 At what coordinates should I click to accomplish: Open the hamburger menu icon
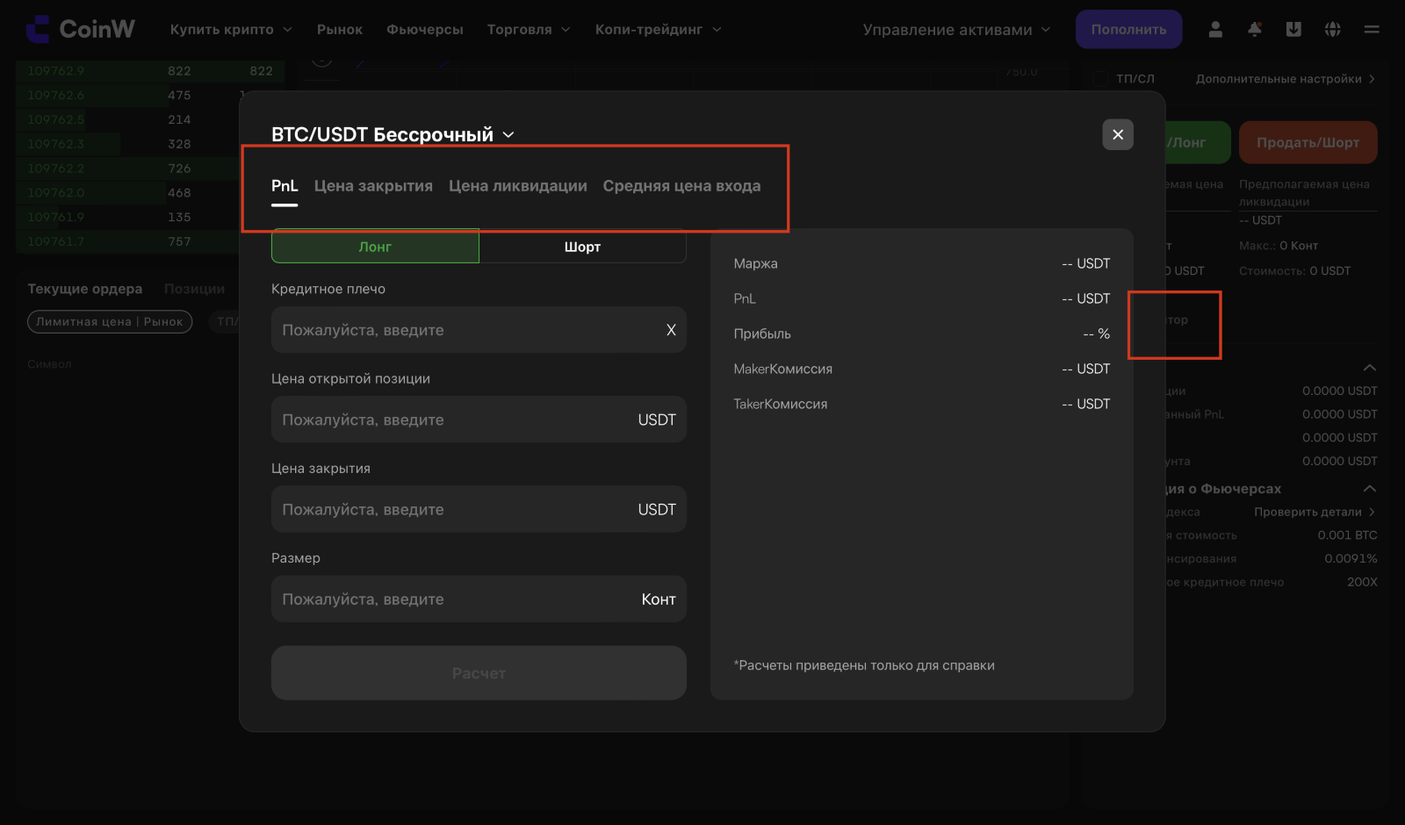[1372, 29]
